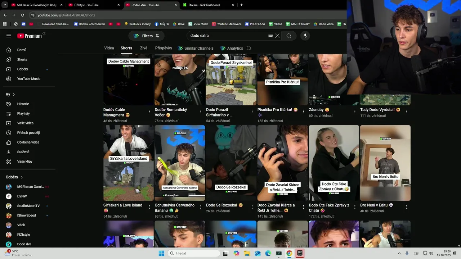Image resolution: width=461 pixels, height=259 pixels.
Task: Open more options for Dodo Se Rozsekal
Action: point(252,207)
